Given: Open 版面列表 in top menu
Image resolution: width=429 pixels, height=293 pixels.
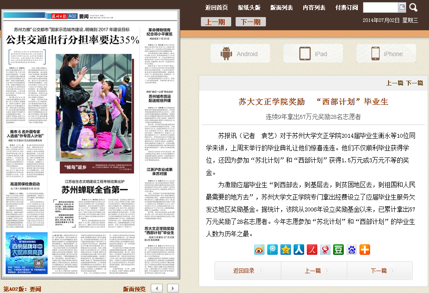Looking at the screenshot, I should coord(281,7).
